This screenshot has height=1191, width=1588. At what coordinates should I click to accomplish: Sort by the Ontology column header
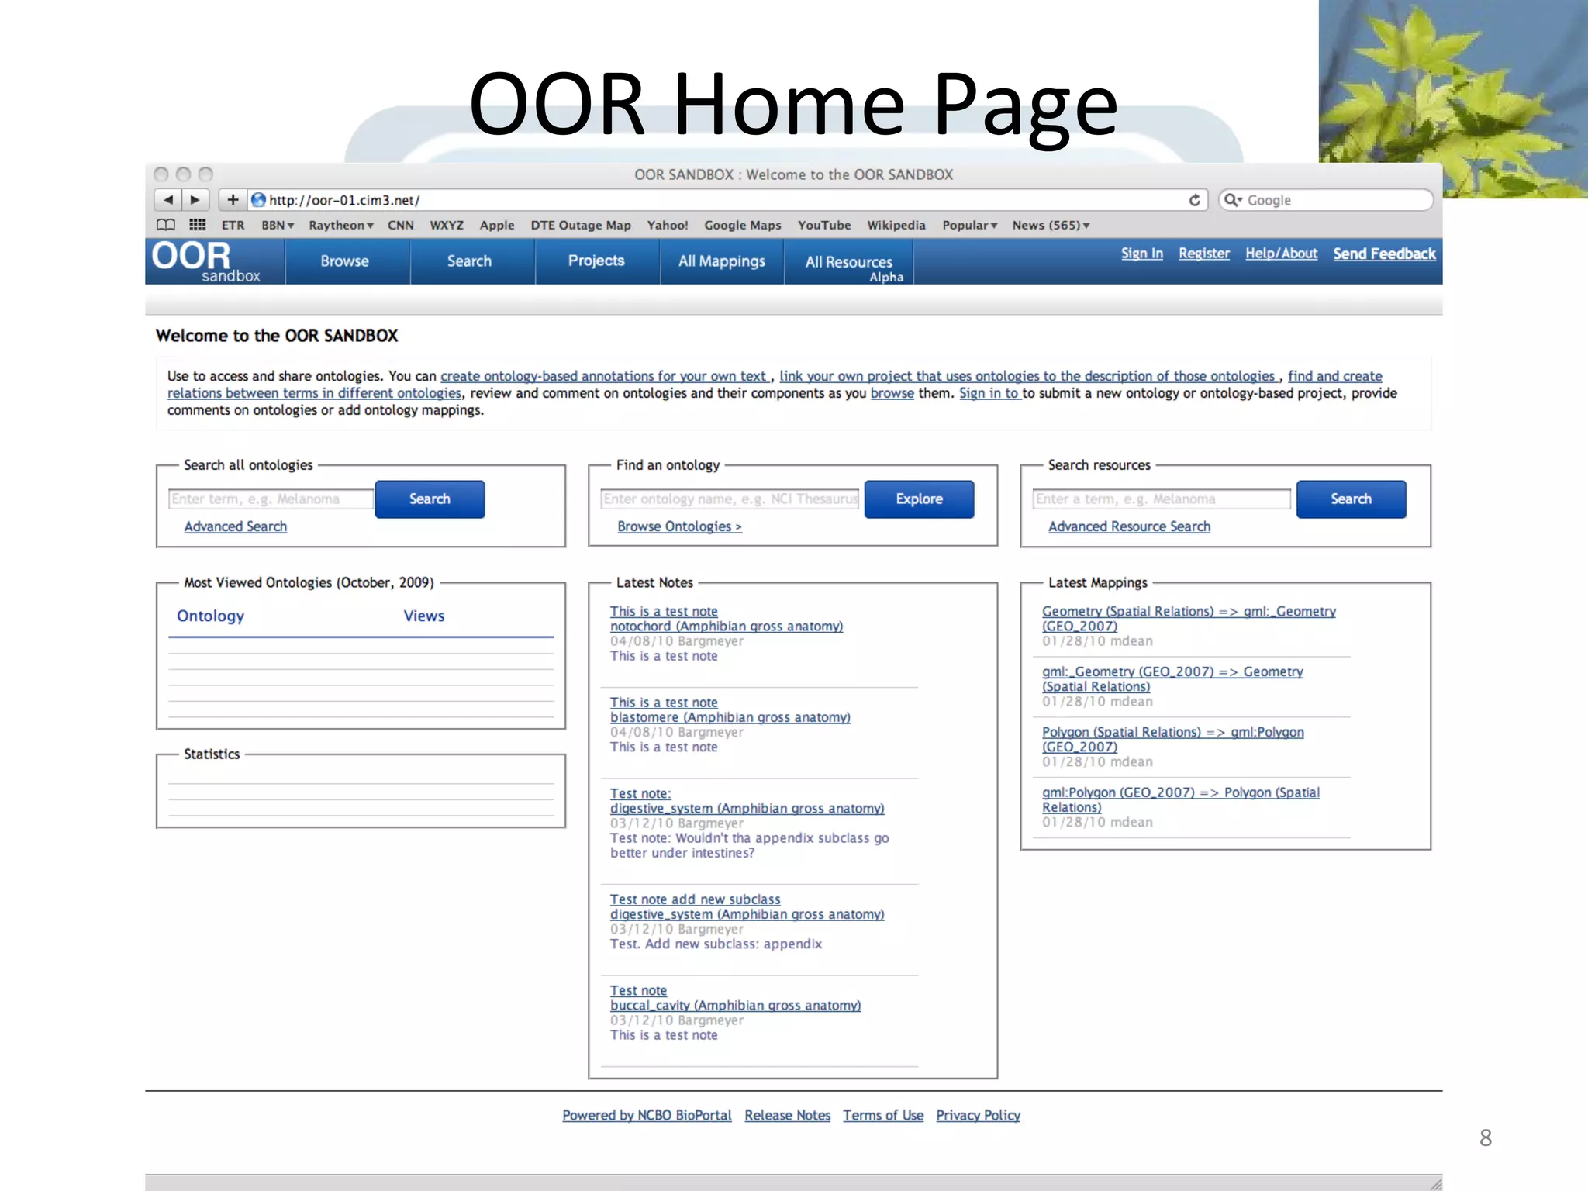[x=211, y=616]
